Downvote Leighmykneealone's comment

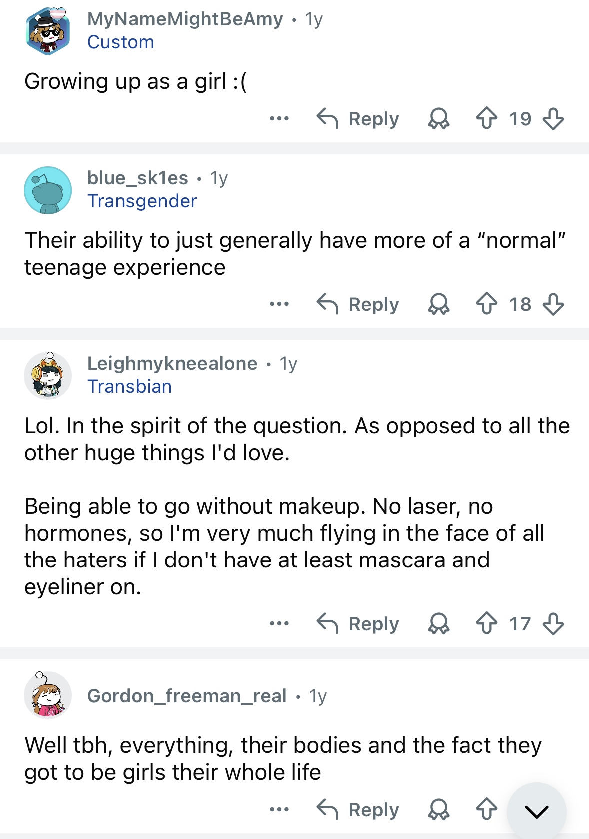[x=553, y=624]
